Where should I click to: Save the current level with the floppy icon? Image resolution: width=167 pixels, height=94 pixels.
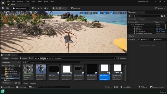click(x=3, y=8)
